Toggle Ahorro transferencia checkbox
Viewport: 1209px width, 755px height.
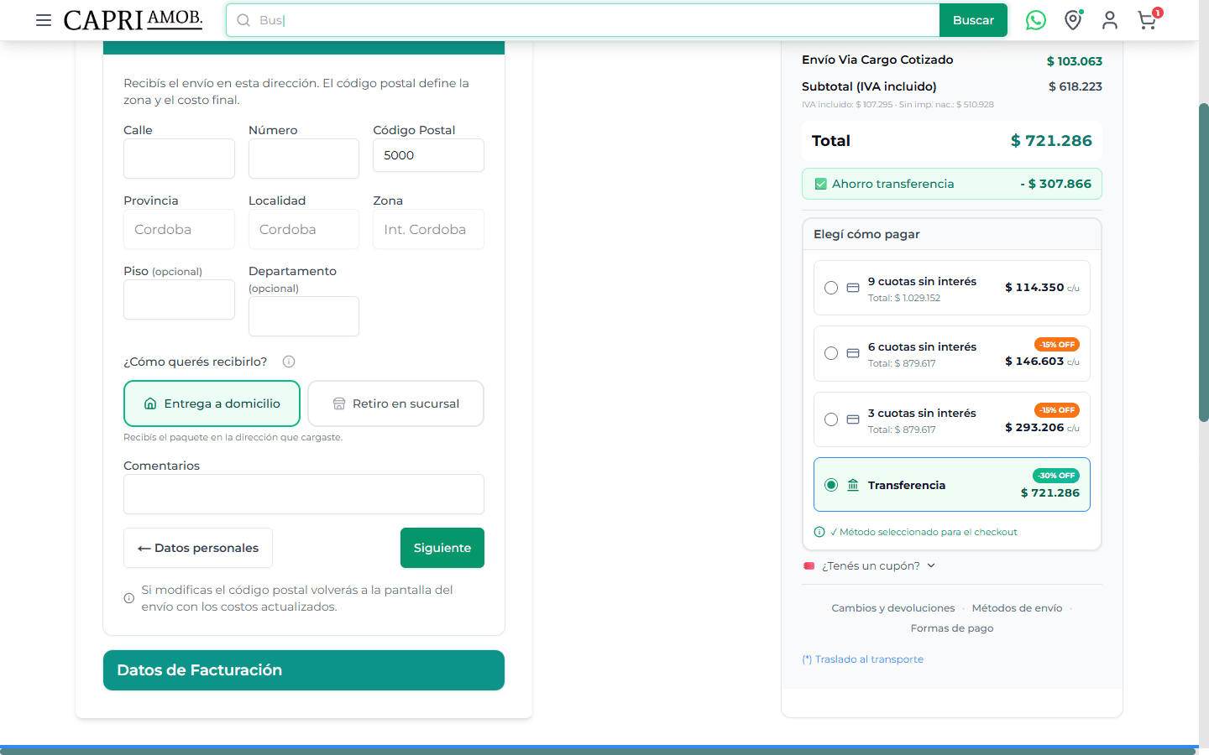(821, 184)
